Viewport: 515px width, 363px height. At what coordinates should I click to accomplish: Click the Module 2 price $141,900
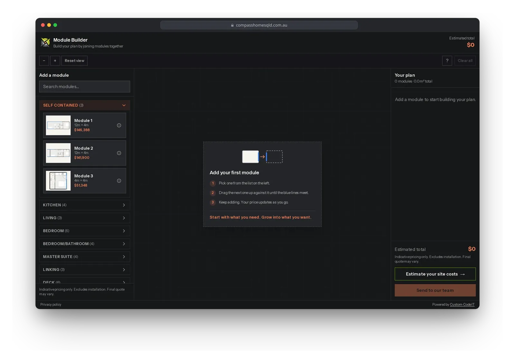82,158
